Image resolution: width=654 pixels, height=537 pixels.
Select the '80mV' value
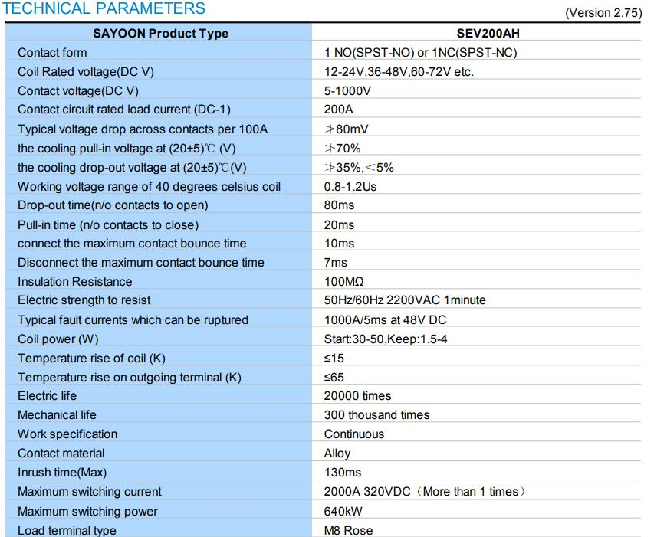pyautogui.click(x=347, y=129)
